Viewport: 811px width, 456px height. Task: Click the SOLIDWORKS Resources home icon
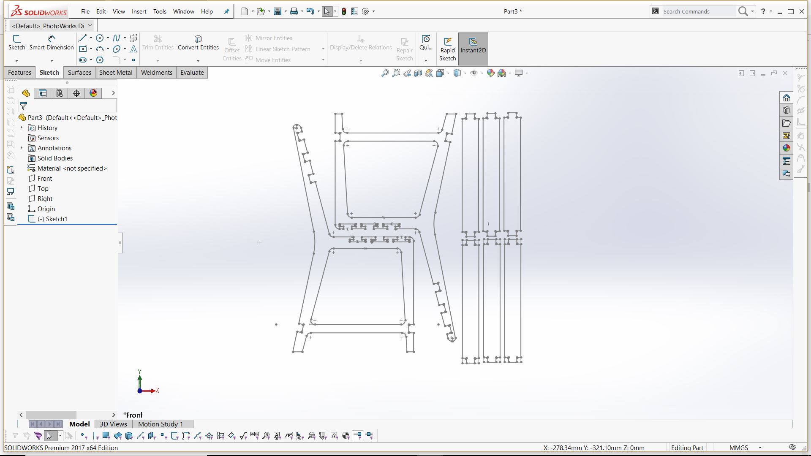click(x=786, y=98)
